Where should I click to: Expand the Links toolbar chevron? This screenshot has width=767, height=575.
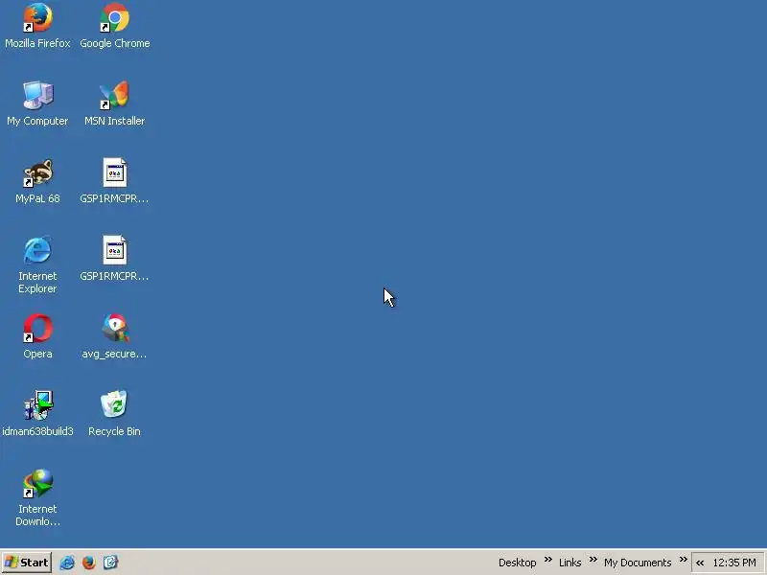point(593,560)
